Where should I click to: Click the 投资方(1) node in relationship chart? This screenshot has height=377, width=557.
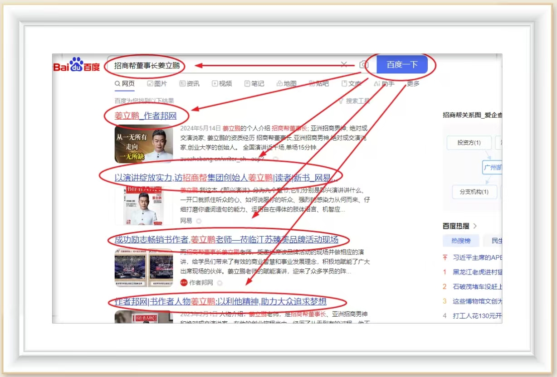(x=469, y=143)
